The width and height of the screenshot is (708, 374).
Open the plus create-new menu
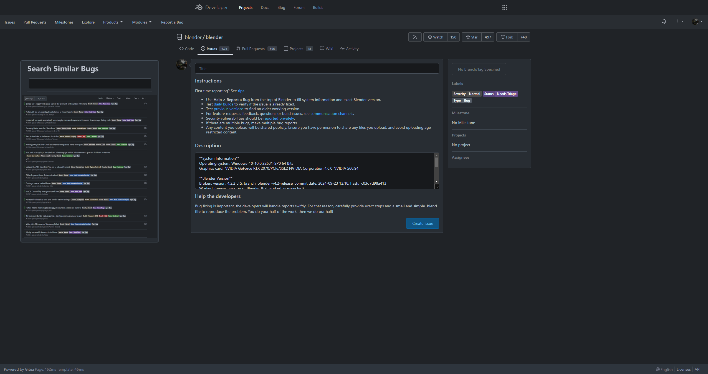(679, 21)
